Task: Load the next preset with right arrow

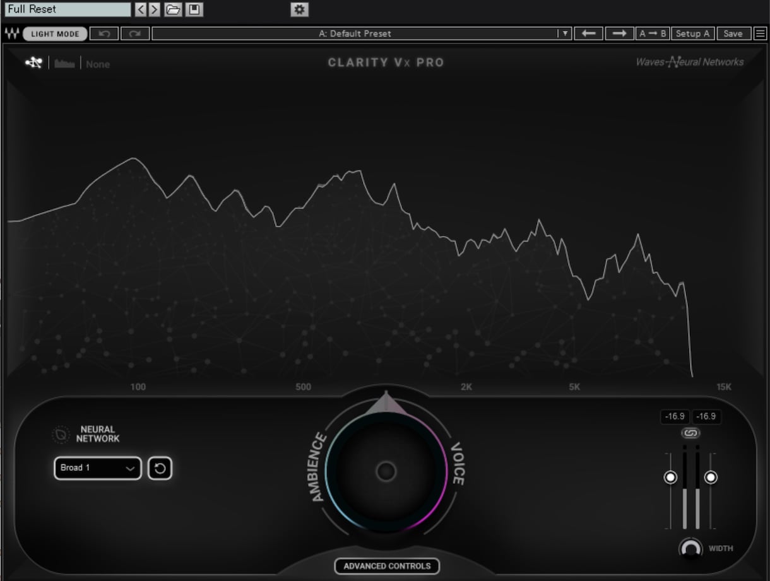Action: [x=619, y=33]
